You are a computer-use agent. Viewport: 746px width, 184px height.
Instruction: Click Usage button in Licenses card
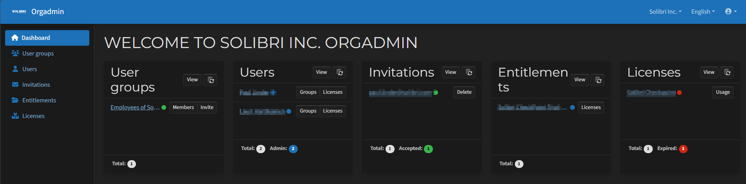click(723, 92)
